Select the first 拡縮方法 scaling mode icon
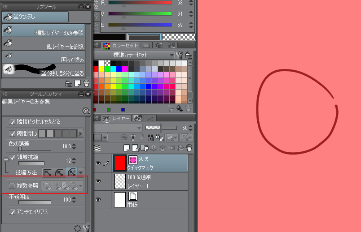The image size is (361, 232). 47,172
